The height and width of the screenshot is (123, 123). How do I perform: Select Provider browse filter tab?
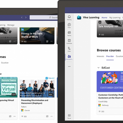click(110, 56)
